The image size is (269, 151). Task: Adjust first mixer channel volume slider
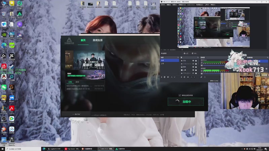[x=215, y=65]
